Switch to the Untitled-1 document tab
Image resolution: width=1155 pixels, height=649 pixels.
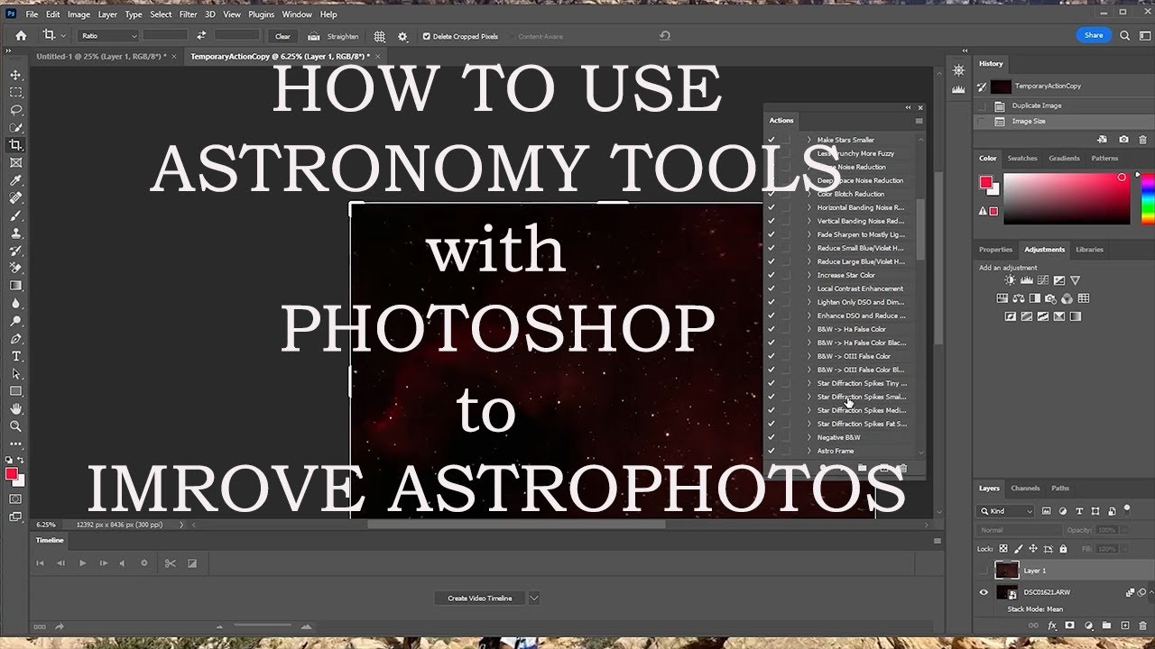pos(101,56)
